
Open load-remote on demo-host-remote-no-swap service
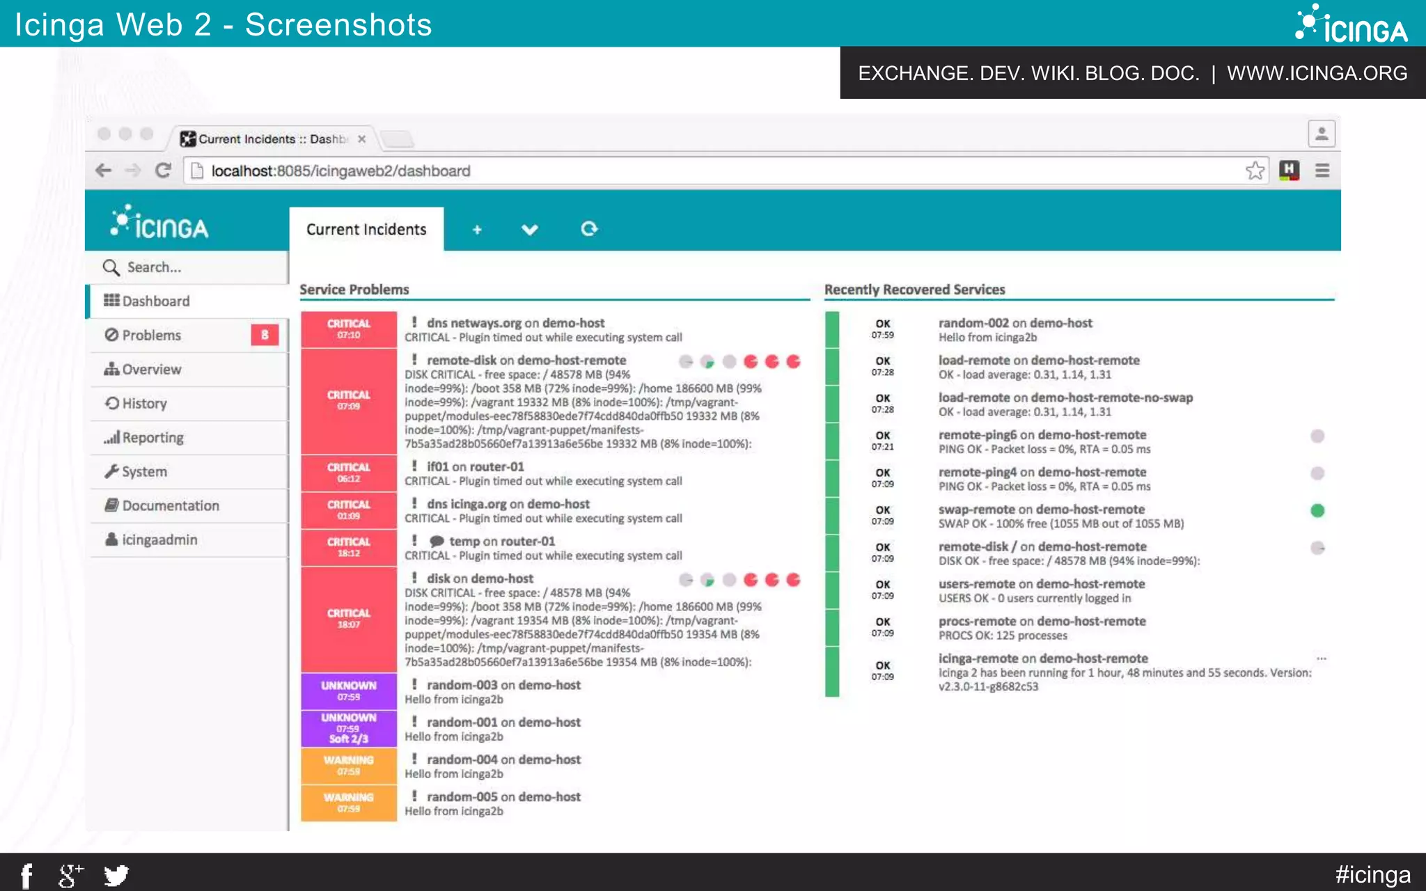[1065, 398]
